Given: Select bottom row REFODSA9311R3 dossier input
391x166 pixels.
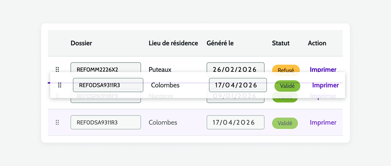Looking at the screenshot, I should 106,122.
